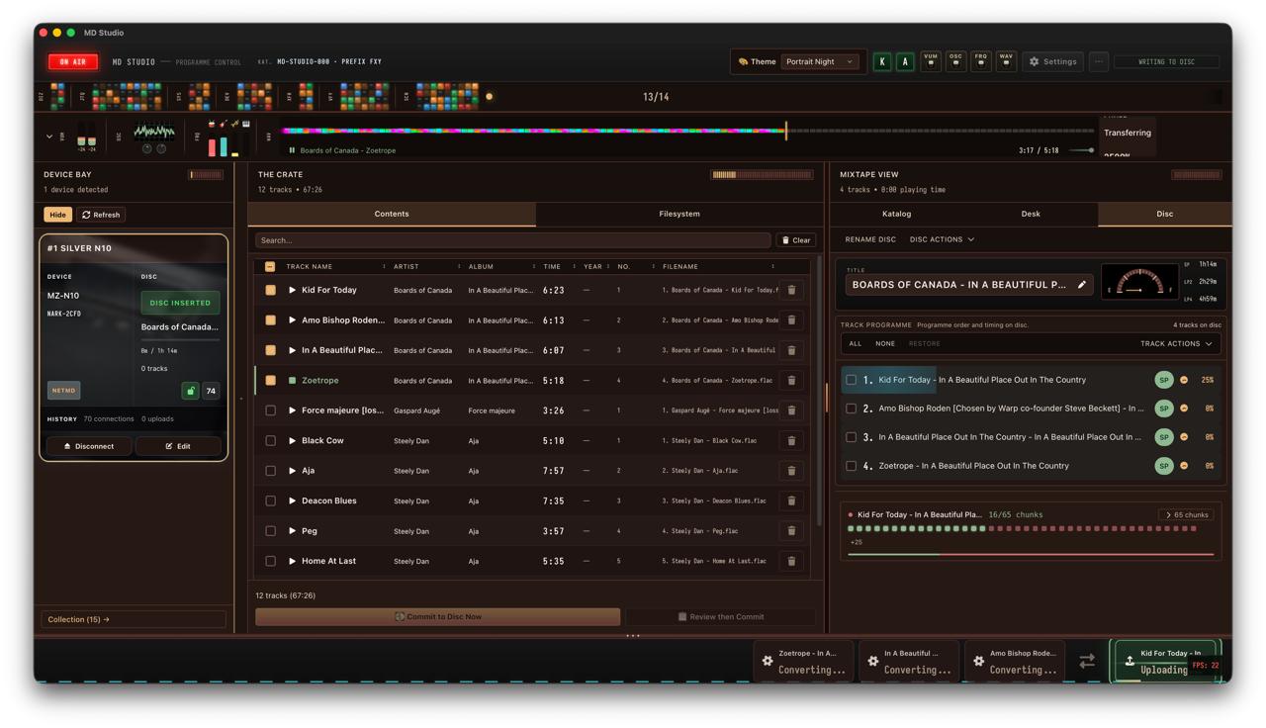Click the Rename Disc option

870,239
